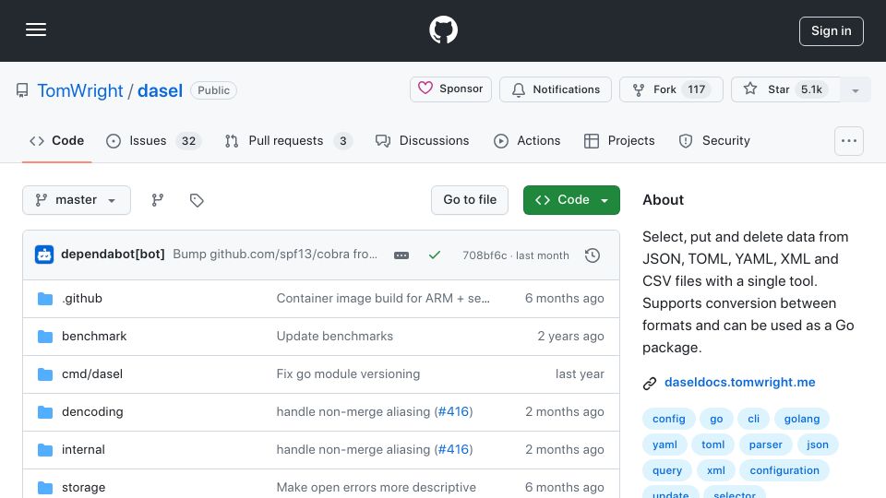This screenshot has width=886, height=498.
Task: Click Go to file button
Action: click(x=470, y=200)
